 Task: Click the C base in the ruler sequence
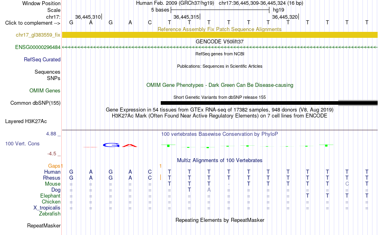click(150, 22)
